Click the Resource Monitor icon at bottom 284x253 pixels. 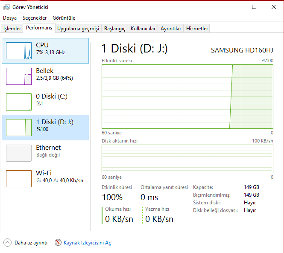[x=58, y=242]
